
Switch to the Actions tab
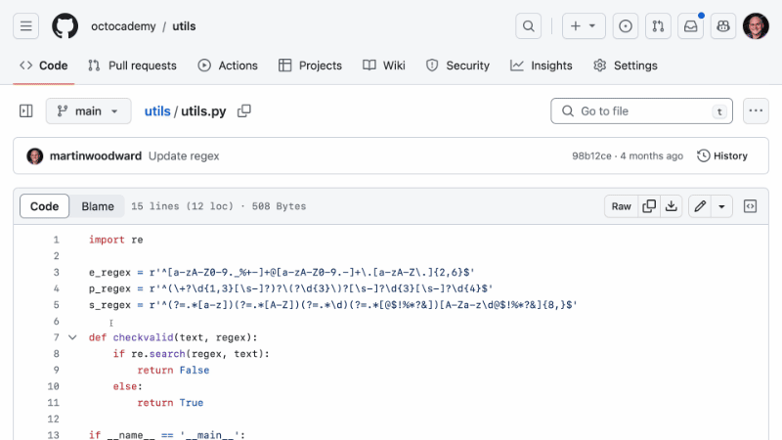point(228,66)
